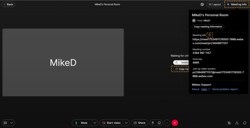
Task: Show the participants panel
Action: tap(237, 123)
